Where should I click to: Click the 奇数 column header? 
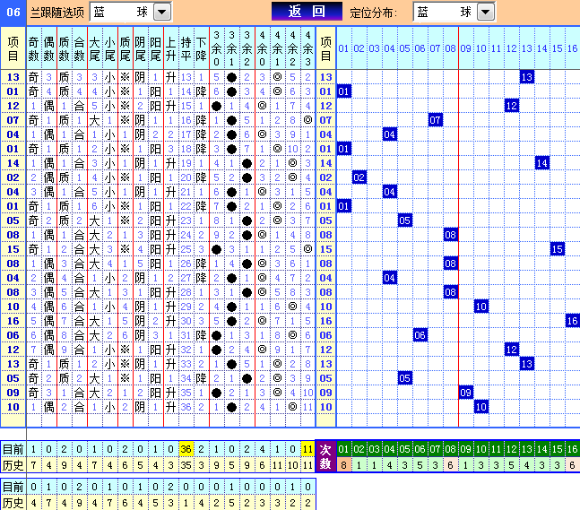coord(34,48)
